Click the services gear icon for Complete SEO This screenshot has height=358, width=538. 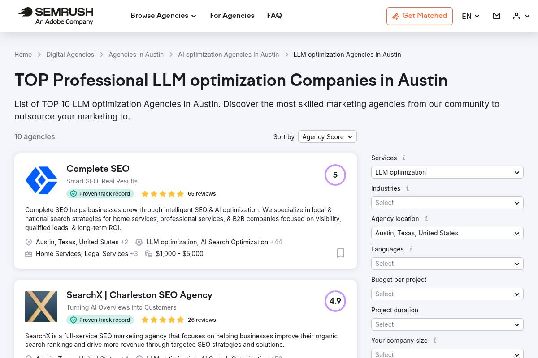pyautogui.click(x=139, y=242)
